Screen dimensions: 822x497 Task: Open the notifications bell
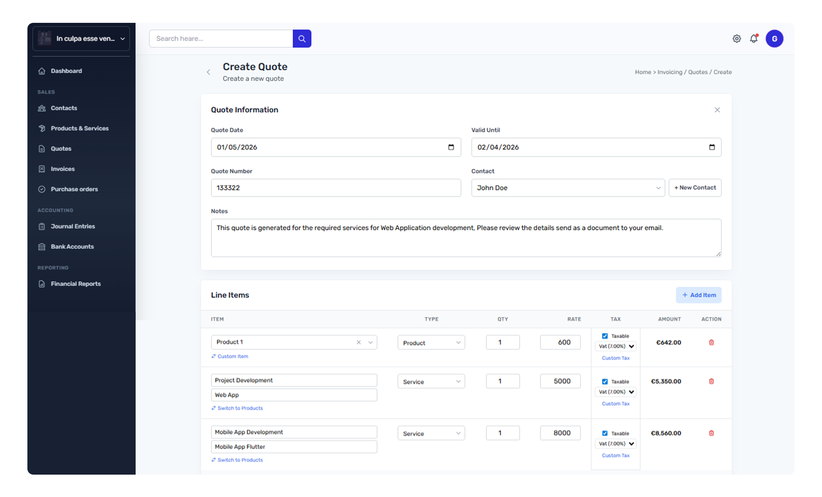click(x=754, y=39)
